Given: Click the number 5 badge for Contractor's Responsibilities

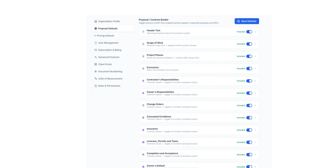Looking at the screenshot, I should point(143,81).
